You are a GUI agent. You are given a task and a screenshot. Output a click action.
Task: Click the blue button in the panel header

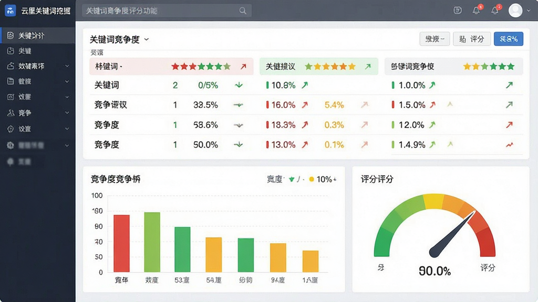[x=509, y=39]
